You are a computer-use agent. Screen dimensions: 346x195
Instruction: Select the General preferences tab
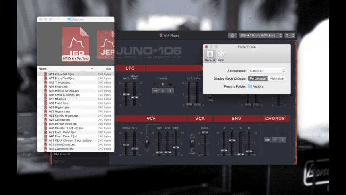[x=210, y=56]
